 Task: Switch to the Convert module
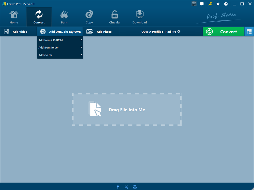(x=39, y=17)
